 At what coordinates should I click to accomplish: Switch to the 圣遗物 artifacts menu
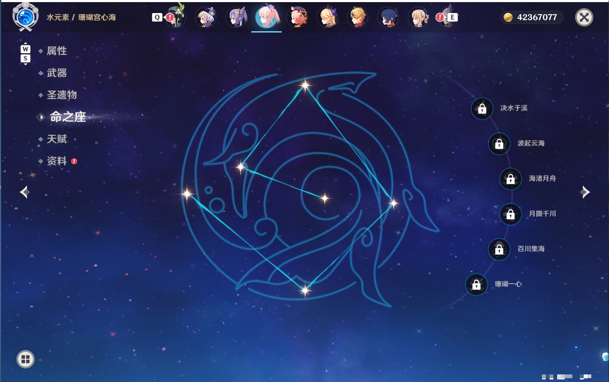(62, 95)
